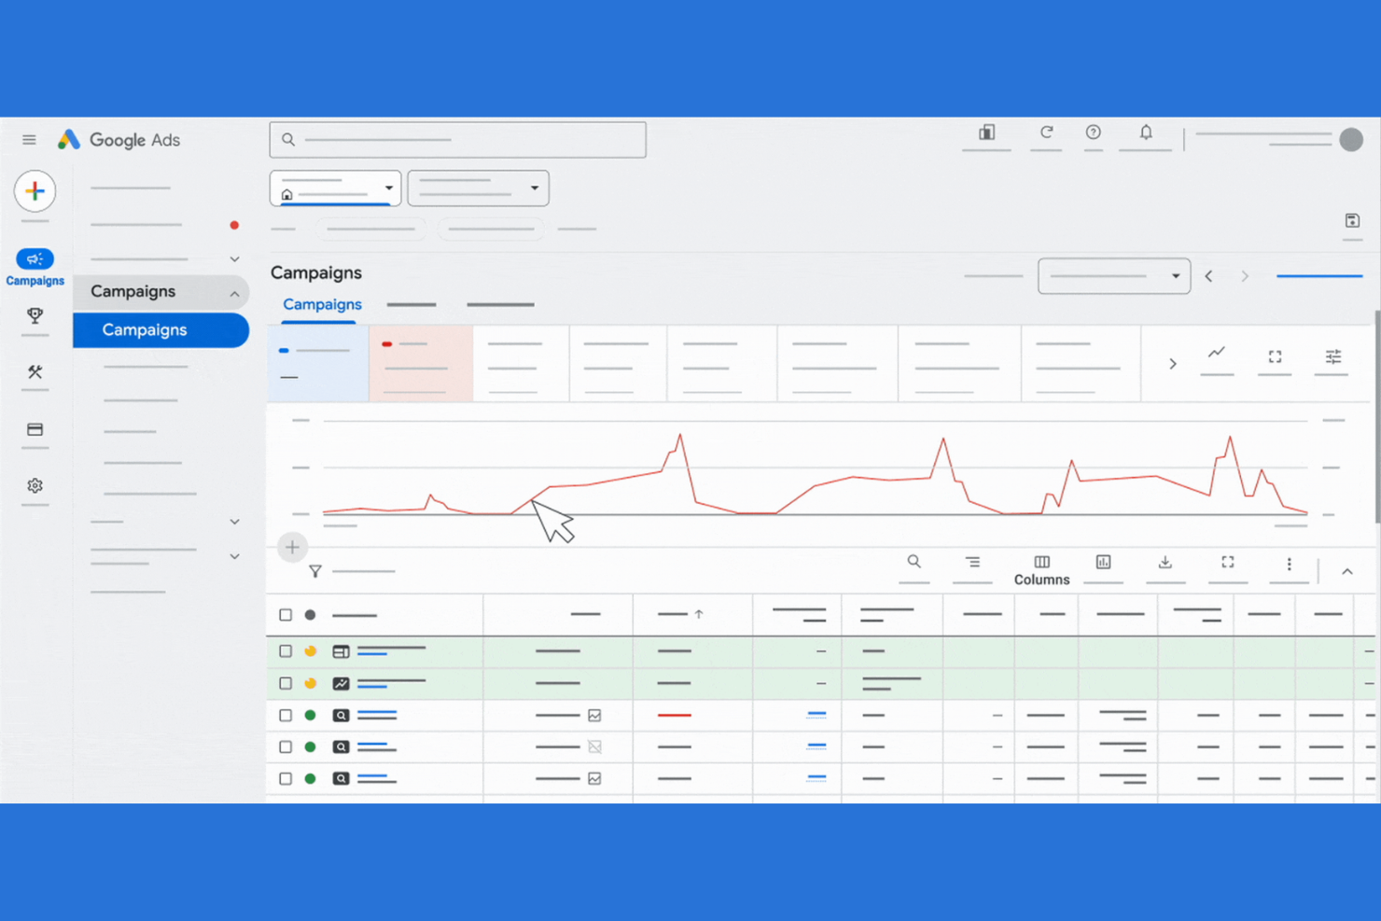Image resolution: width=1381 pixels, height=921 pixels.
Task: Click the Create plus button in the sidebar
Action: 35,190
